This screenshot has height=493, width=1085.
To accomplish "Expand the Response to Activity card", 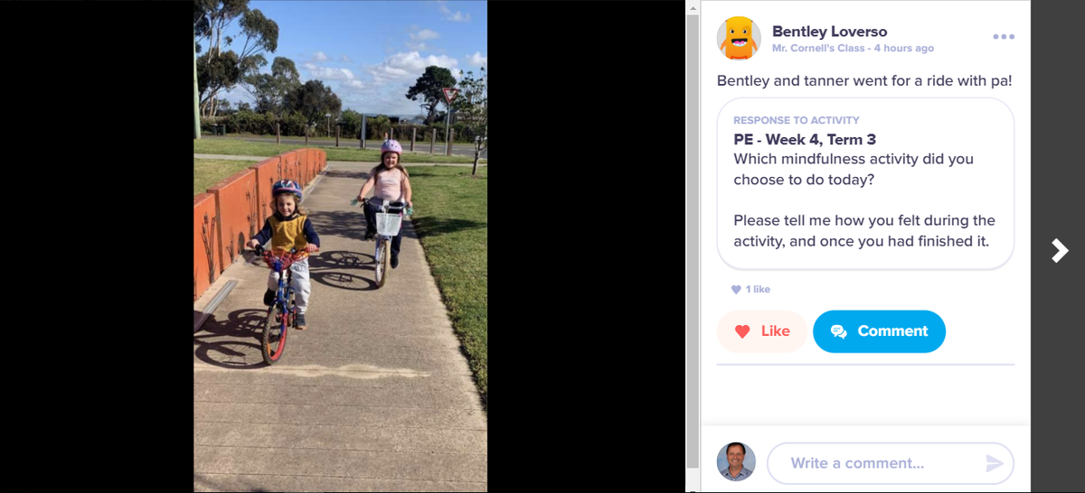I will pos(865,184).
